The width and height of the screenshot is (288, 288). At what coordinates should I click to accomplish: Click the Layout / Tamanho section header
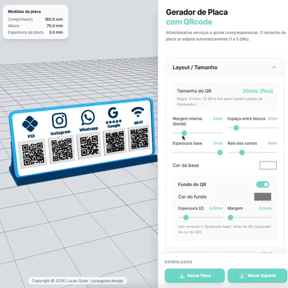coord(225,68)
